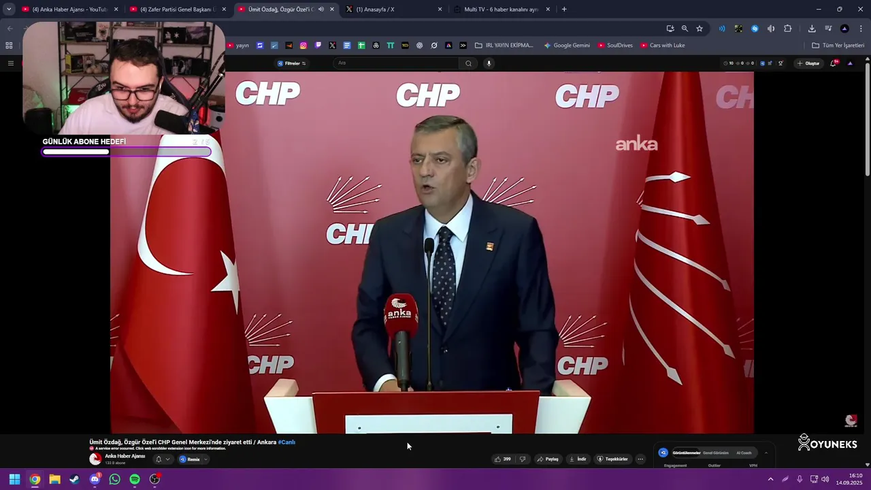Open the Chrome apps grid icon
Screen dimensions: 871x490
(x=9, y=46)
